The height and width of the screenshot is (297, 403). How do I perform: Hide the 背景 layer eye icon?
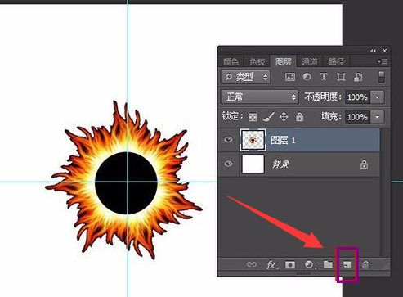point(228,164)
